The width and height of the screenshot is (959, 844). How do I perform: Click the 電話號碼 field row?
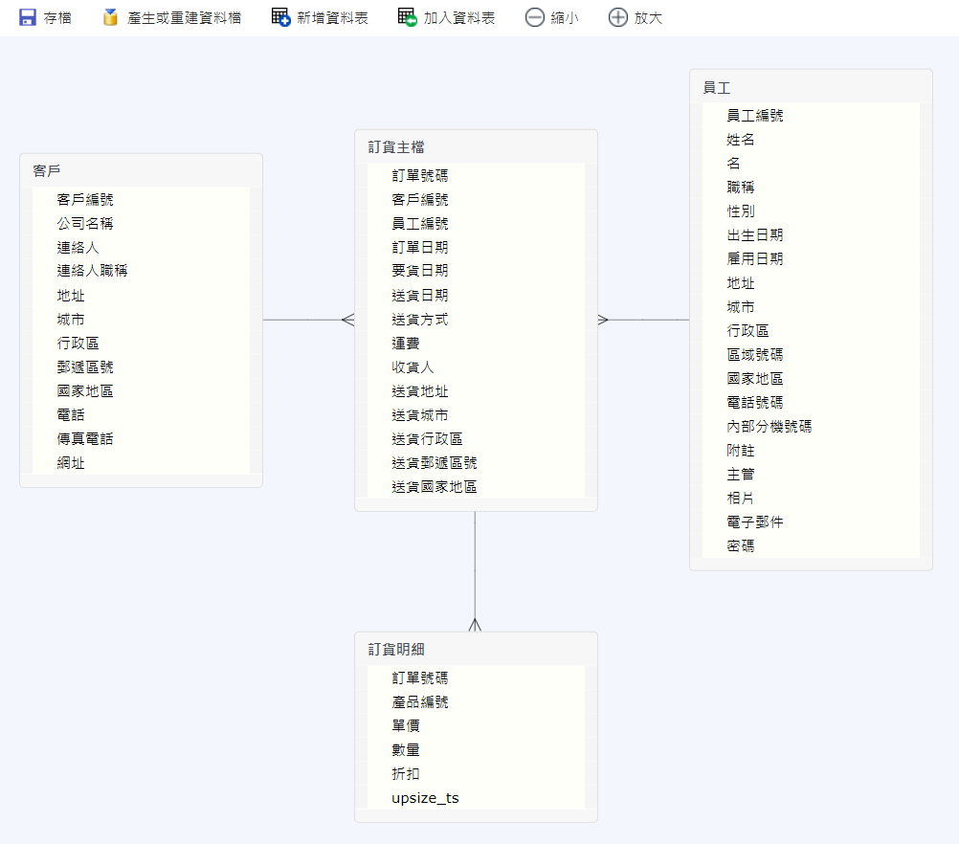(x=811, y=403)
